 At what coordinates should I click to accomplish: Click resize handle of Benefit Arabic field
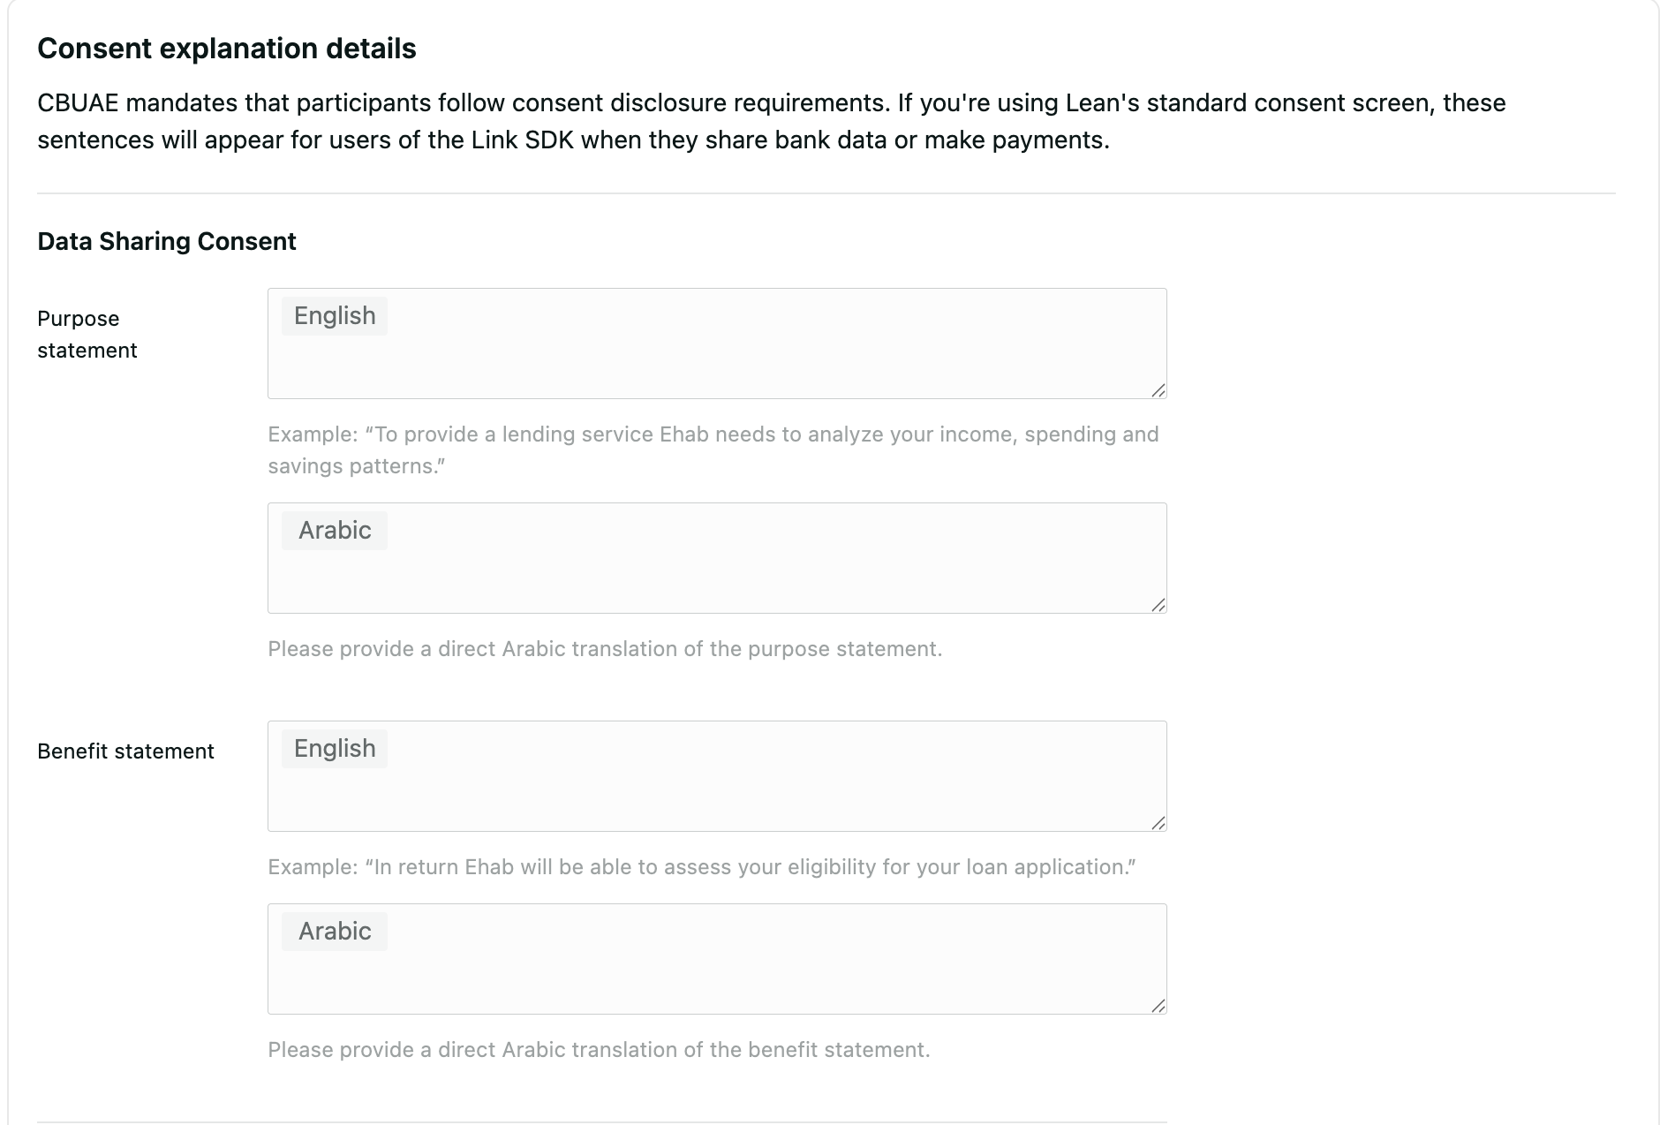1158,1006
